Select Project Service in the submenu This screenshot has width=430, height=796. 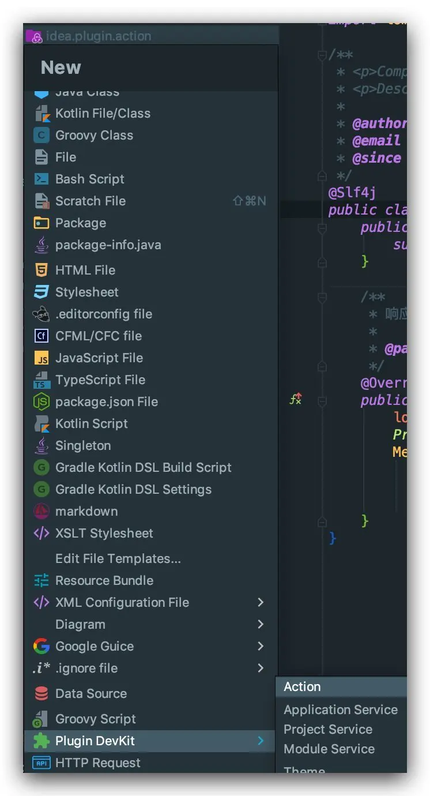327,730
